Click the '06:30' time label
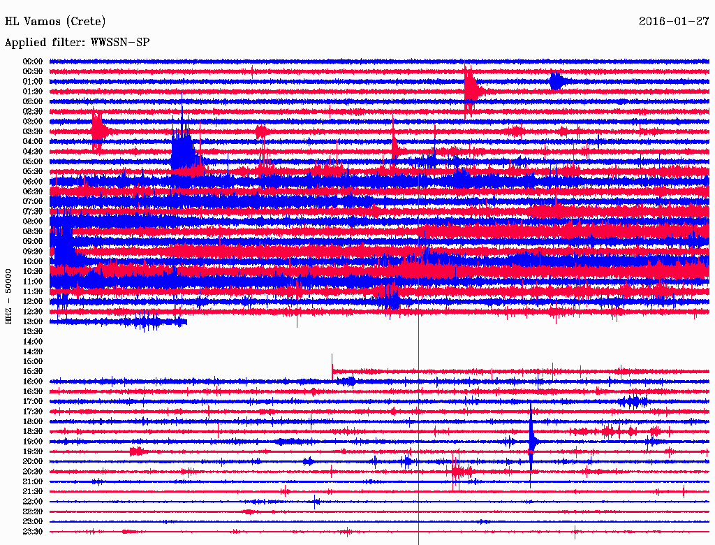The height and width of the screenshot is (545, 715). click(33, 191)
